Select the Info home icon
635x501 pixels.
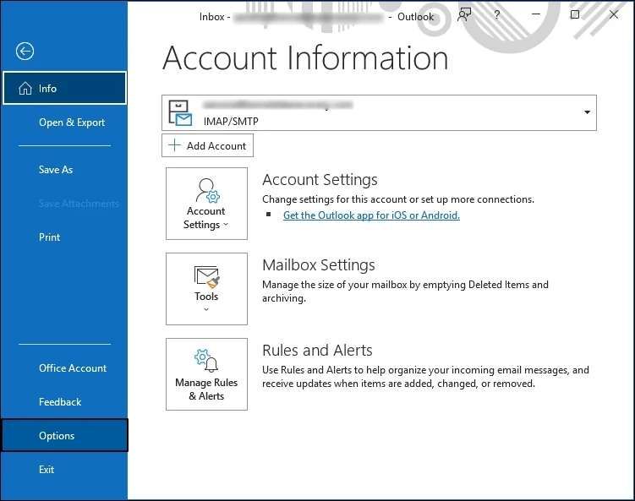pyautogui.click(x=25, y=88)
